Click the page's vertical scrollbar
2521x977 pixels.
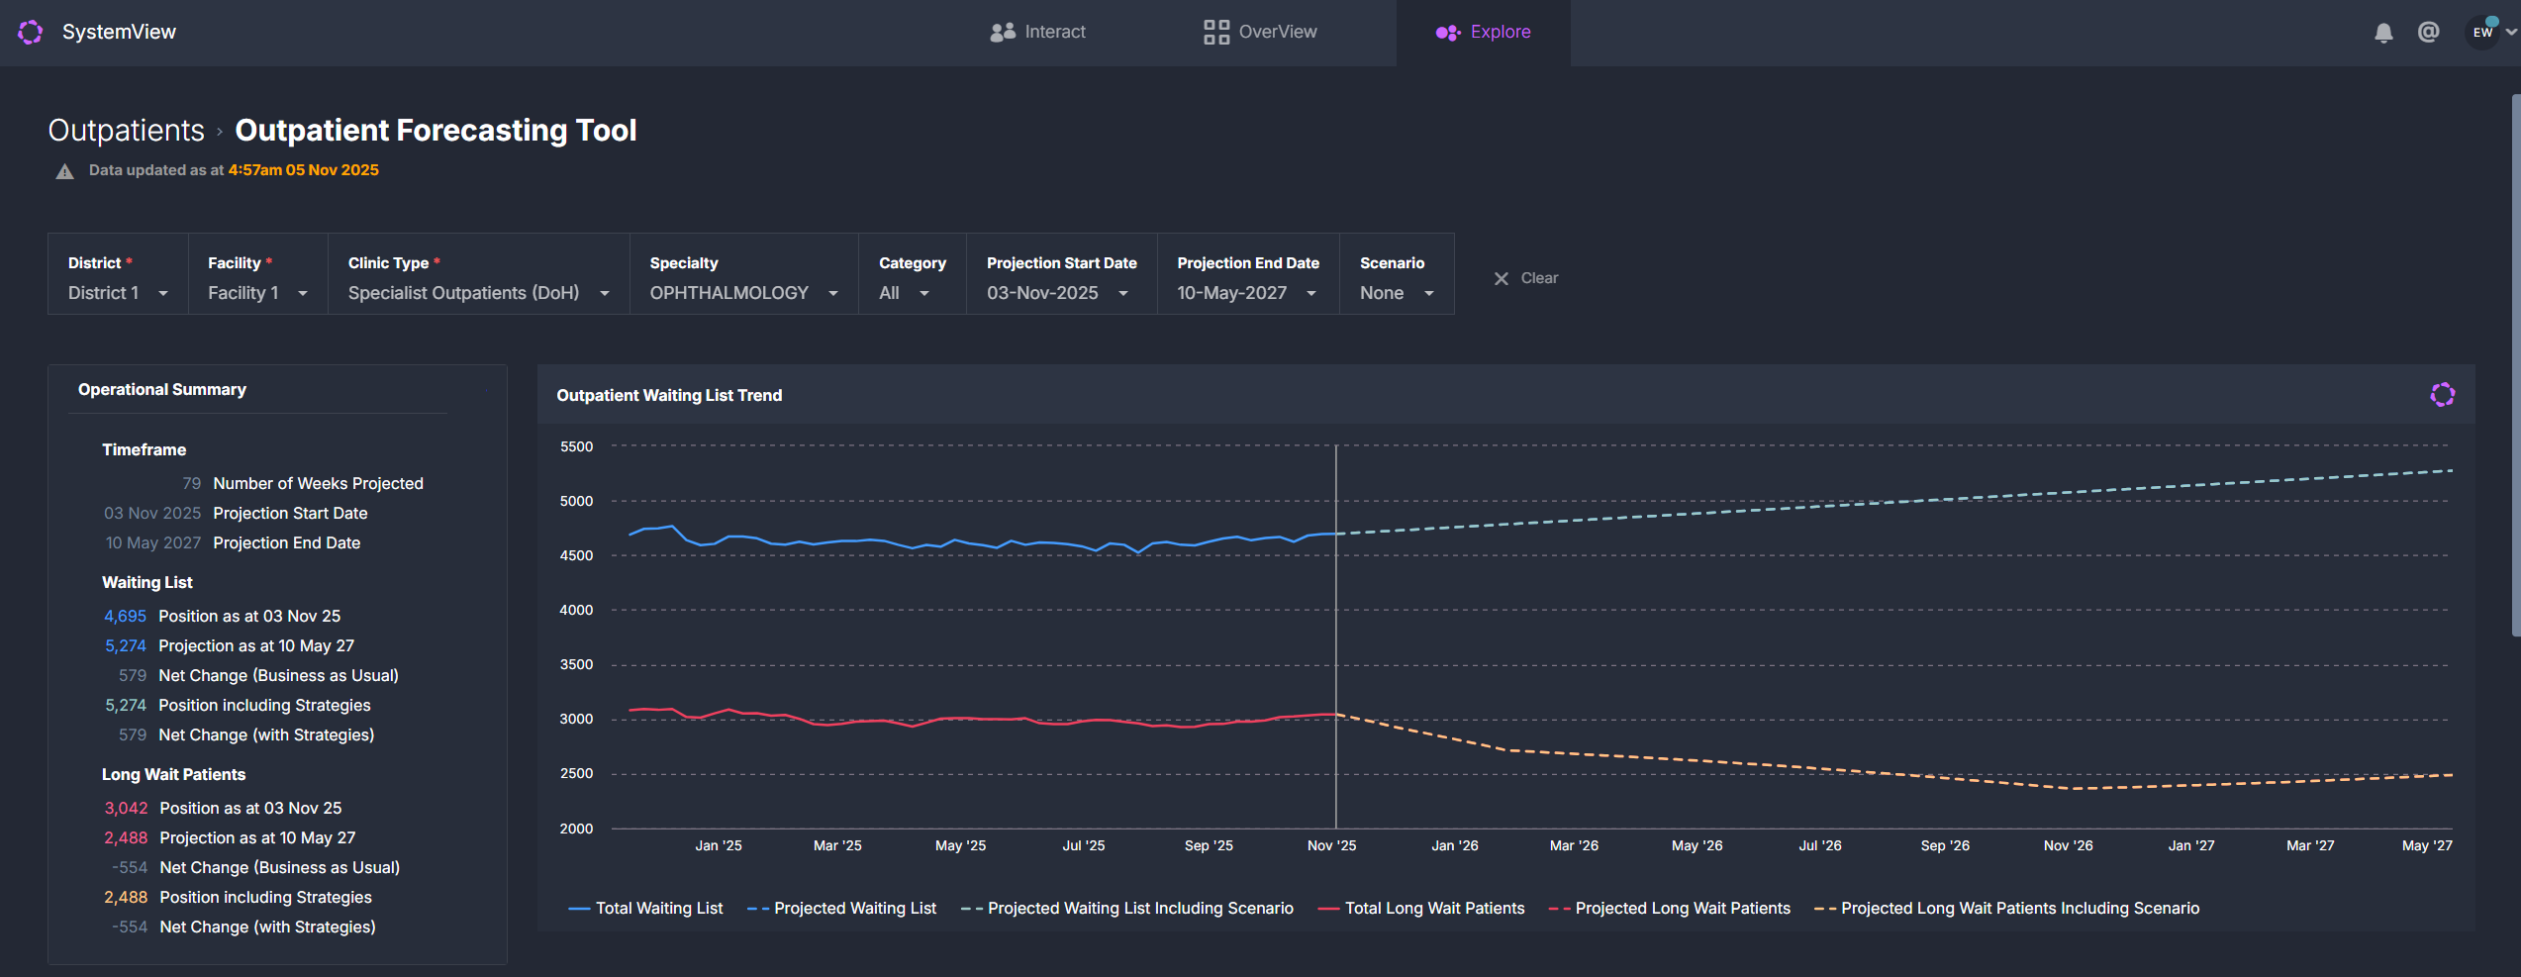pos(2514,366)
